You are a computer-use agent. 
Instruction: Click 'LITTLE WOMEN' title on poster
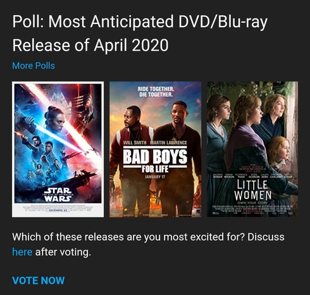pyautogui.click(x=252, y=191)
